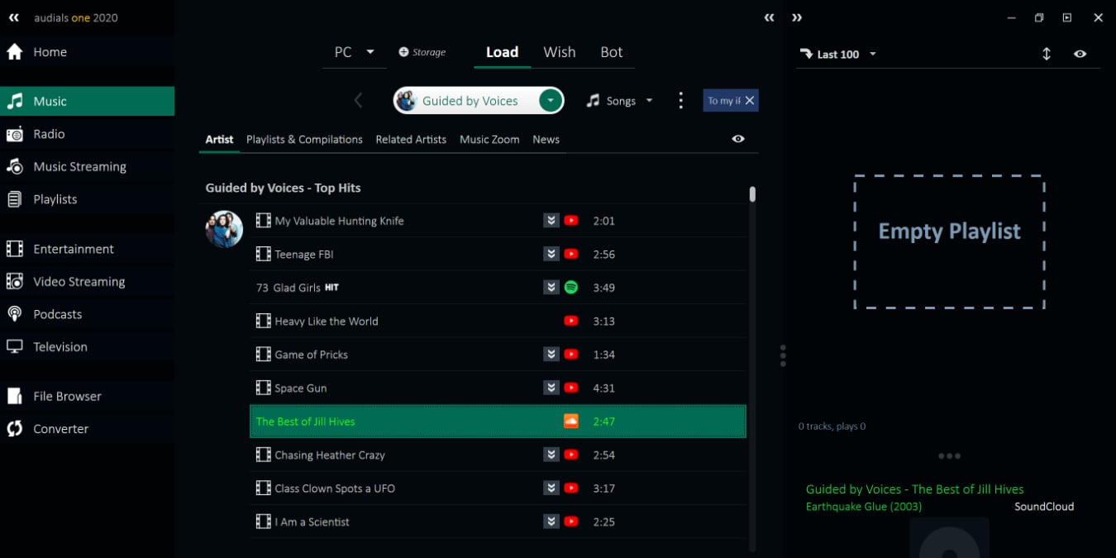This screenshot has height=558, width=1116.
Task: Open the three-dot more options menu
Action: [680, 101]
